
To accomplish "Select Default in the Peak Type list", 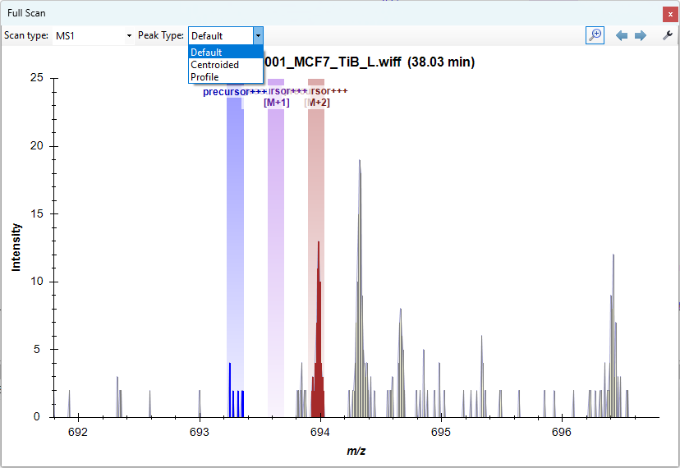I will (207, 53).
